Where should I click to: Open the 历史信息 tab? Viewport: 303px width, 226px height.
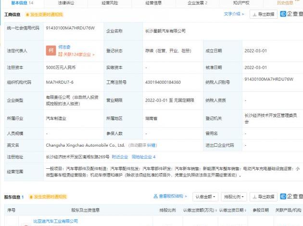point(285,3)
